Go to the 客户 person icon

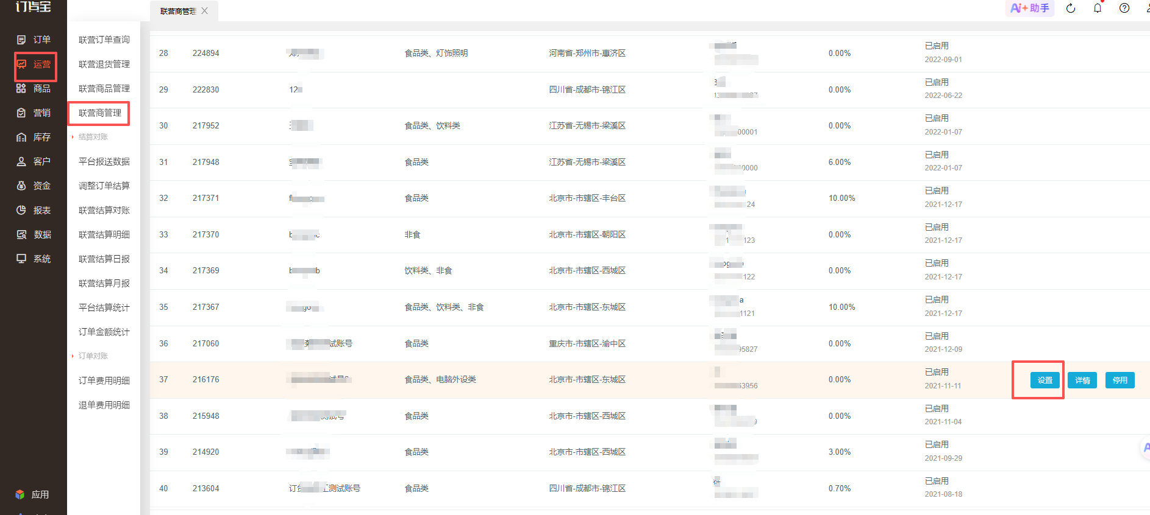[x=21, y=161]
